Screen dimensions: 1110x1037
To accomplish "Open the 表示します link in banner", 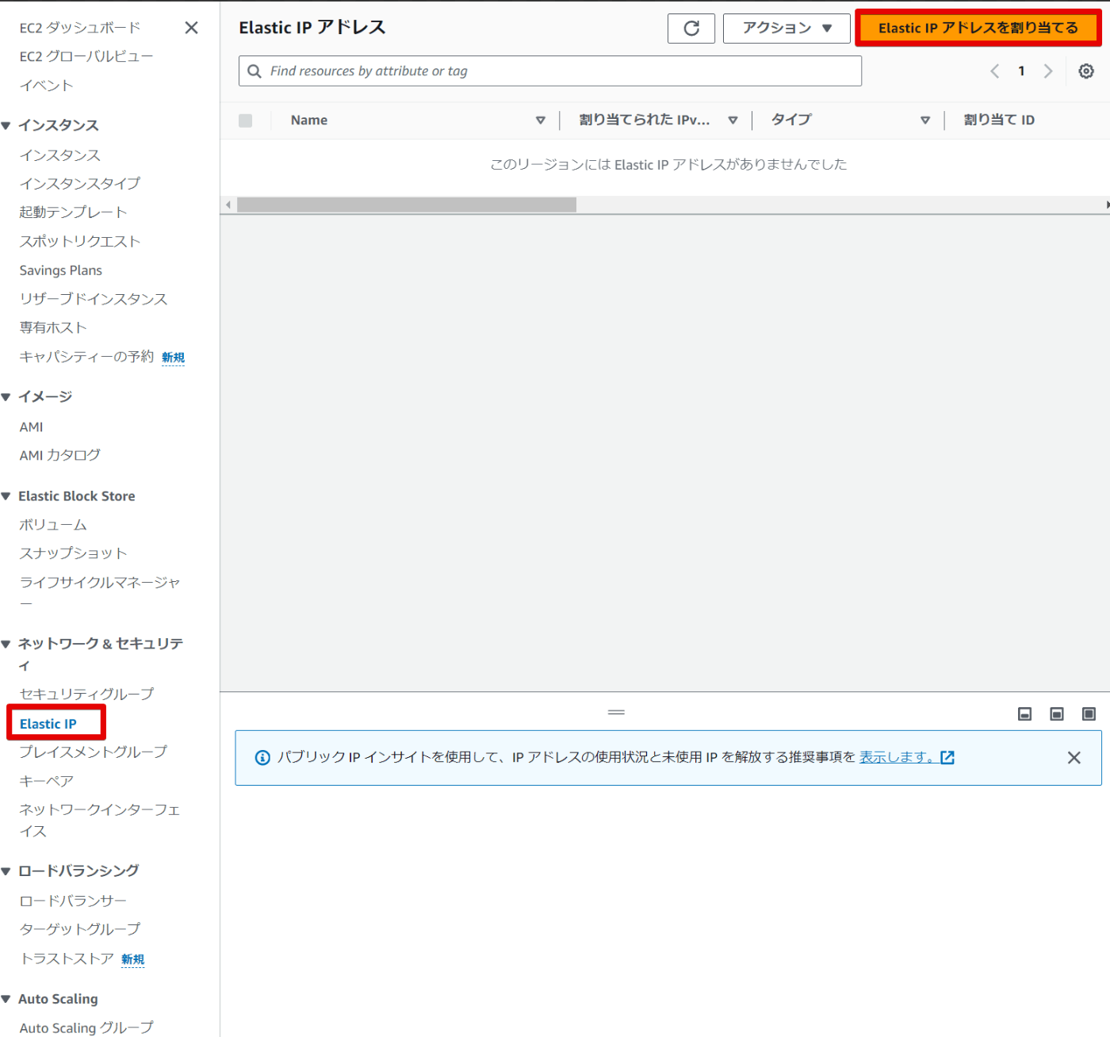I will (906, 757).
